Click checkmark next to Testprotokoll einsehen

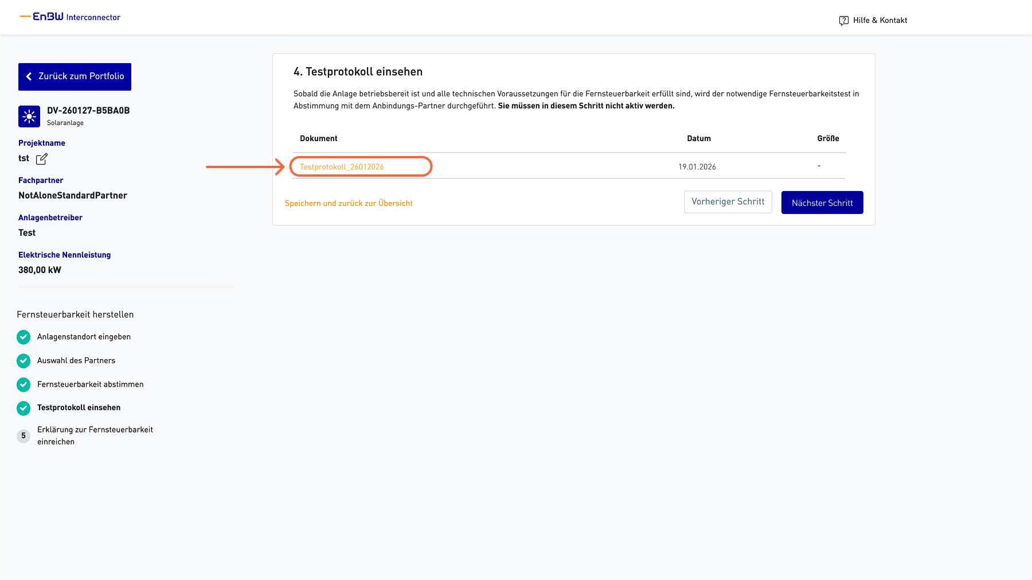24,408
